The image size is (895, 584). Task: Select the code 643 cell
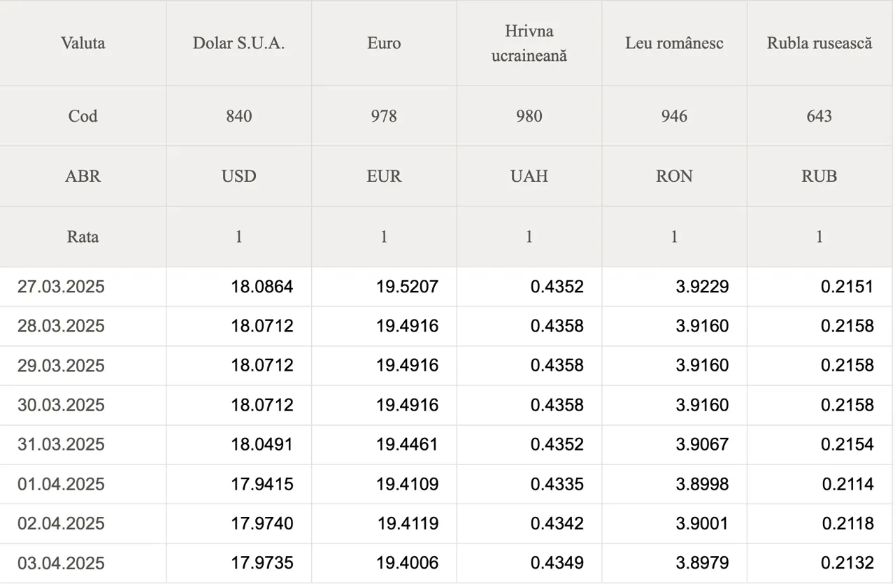tap(819, 116)
